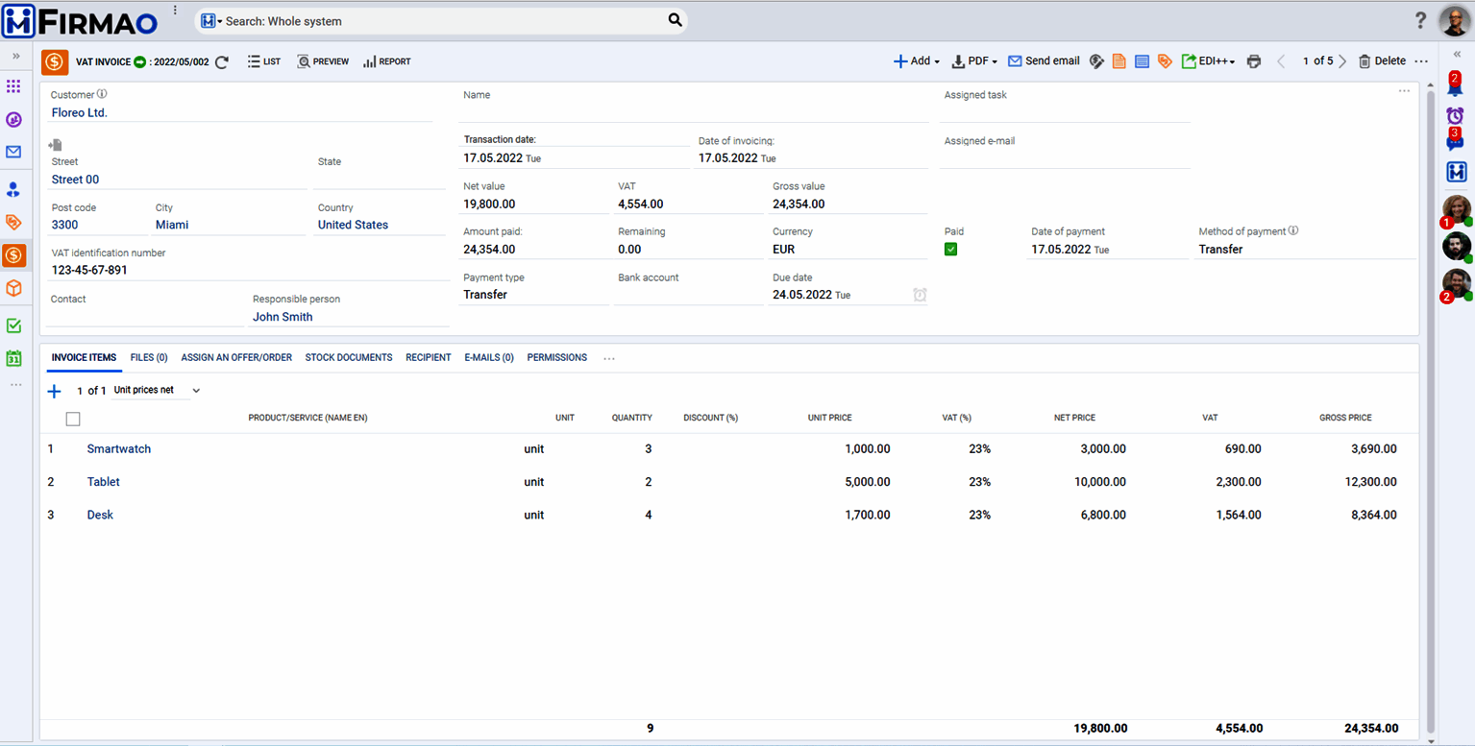This screenshot has height=746, width=1475.
Task: Open the PDF download dropdown
Action: tap(974, 61)
